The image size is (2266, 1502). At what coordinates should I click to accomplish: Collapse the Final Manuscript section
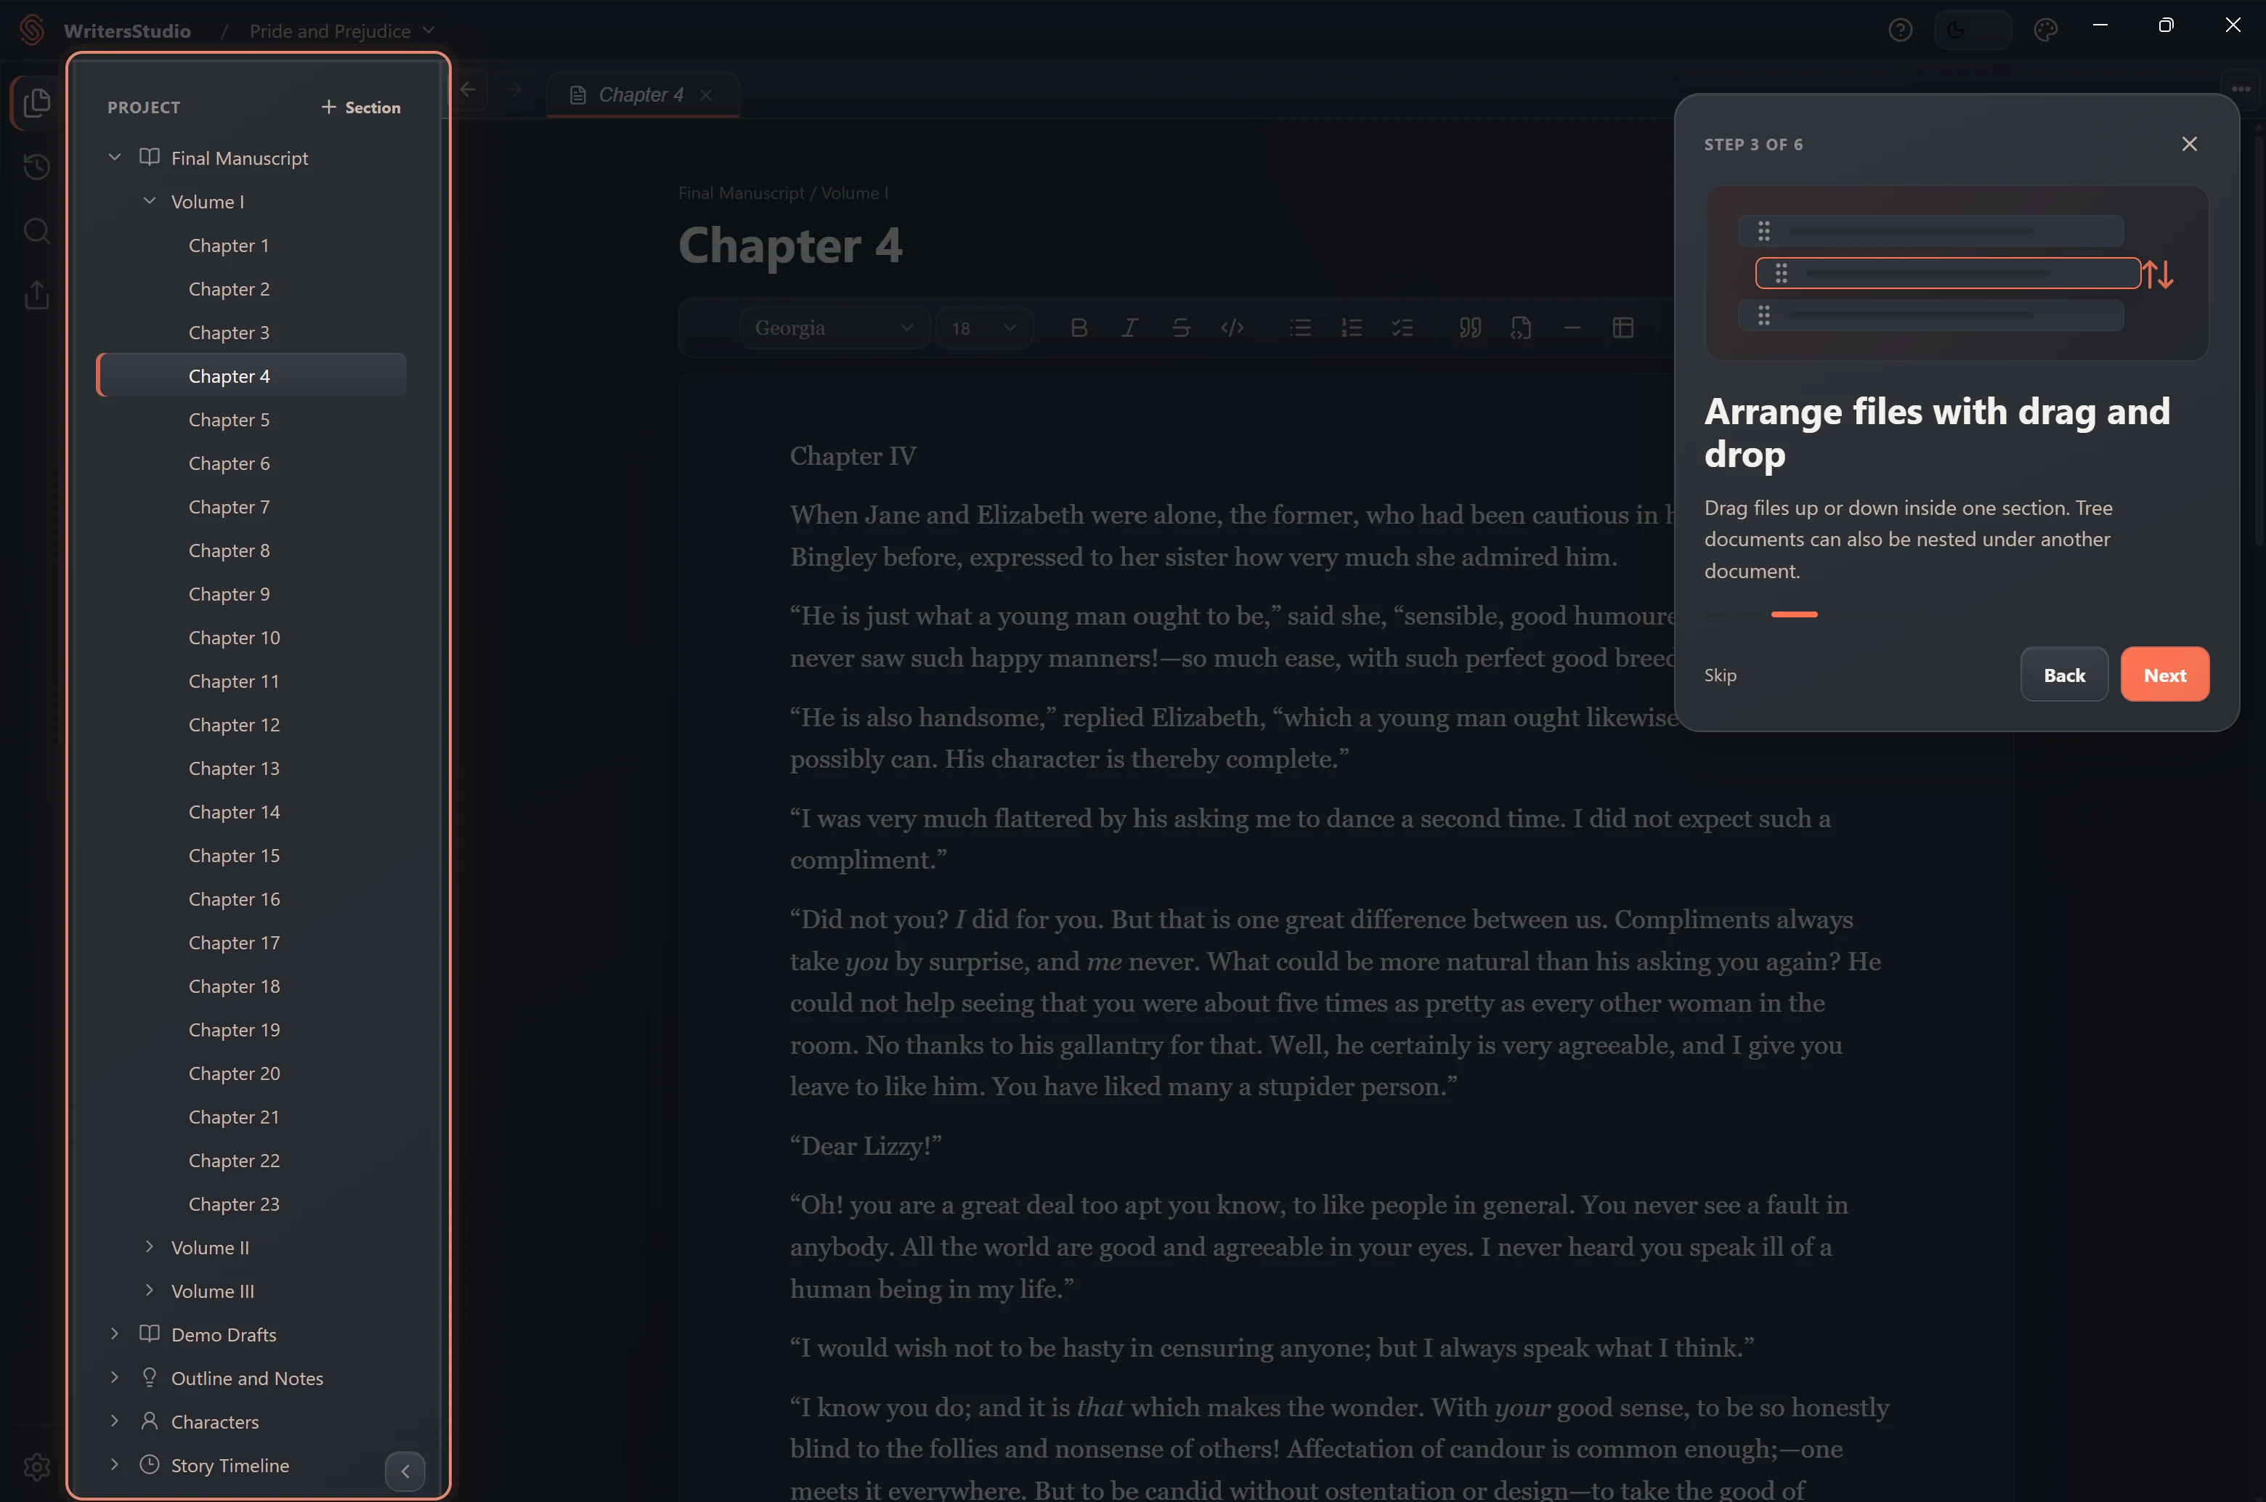[114, 157]
